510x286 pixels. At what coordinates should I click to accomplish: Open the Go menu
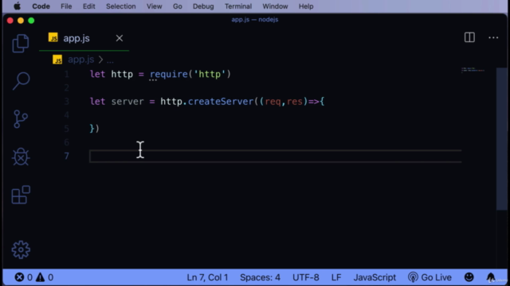pyautogui.click(x=177, y=6)
